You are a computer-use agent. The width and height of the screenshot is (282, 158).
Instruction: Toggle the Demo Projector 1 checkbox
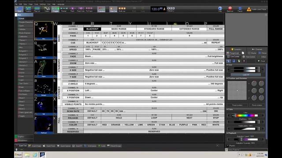pos(226,150)
